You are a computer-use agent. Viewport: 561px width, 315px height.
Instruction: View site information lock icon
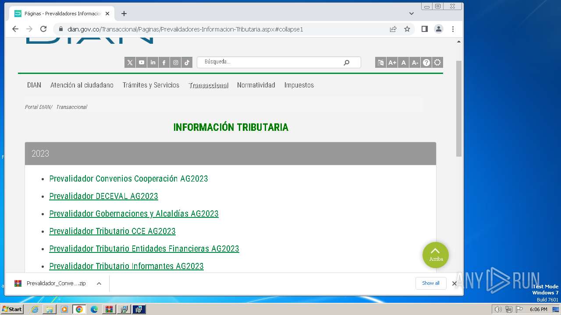(x=60, y=29)
